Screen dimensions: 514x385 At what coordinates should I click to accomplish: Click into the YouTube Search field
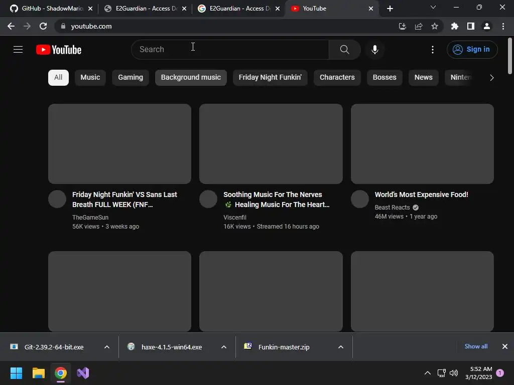coord(230,50)
